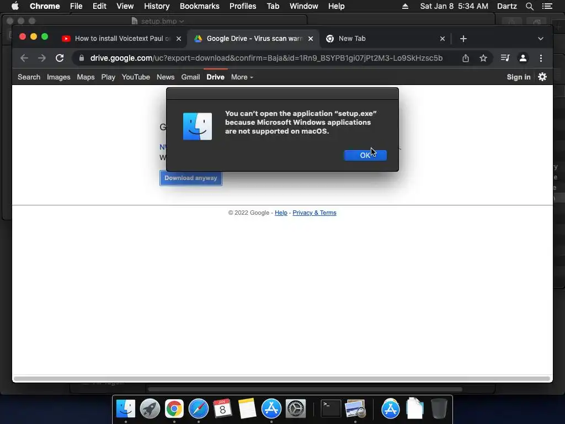Open the Tab menu
565x424 pixels.
pyautogui.click(x=273, y=6)
